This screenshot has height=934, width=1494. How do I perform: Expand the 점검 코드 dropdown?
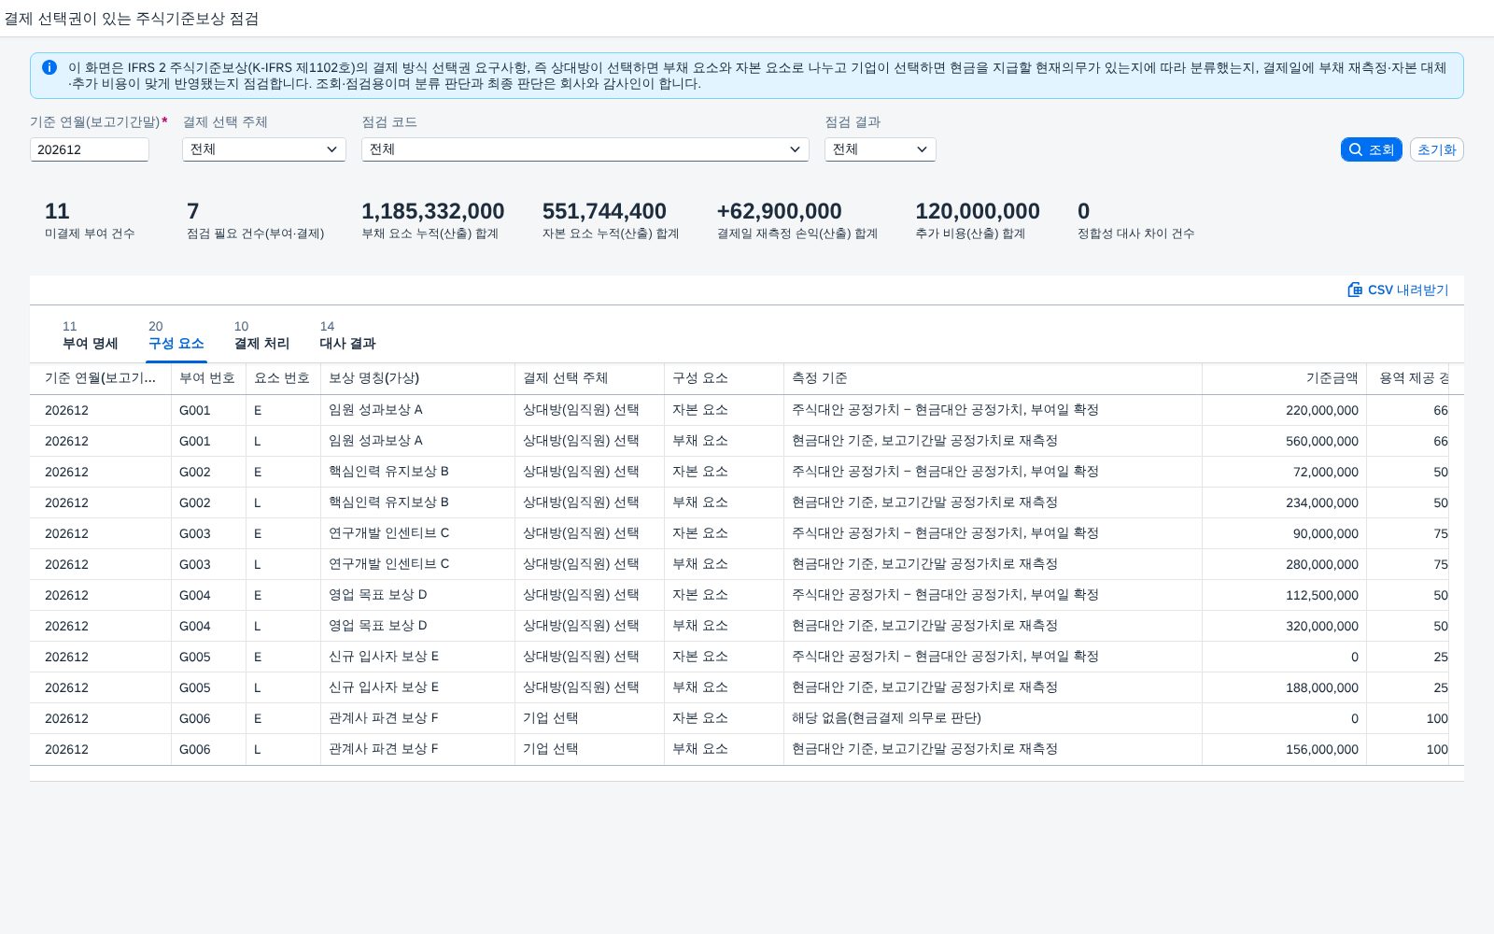(585, 149)
